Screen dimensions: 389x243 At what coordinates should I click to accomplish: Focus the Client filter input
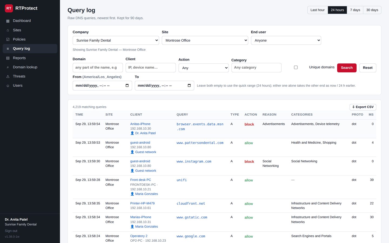(x=151, y=67)
